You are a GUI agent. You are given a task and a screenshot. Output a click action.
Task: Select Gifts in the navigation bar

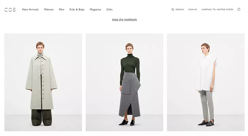pyautogui.click(x=109, y=10)
